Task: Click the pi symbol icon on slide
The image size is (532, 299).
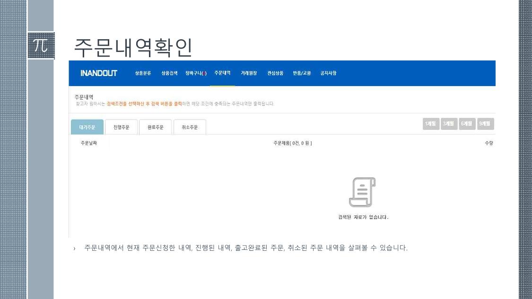Action: click(41, 45)
